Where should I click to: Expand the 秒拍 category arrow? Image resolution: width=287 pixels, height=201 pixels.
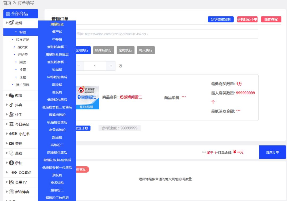click(x=7, y=162)
